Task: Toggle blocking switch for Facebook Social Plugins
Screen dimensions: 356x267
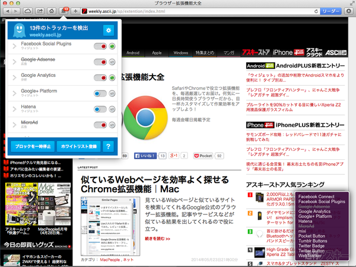Action: (100, 46)
